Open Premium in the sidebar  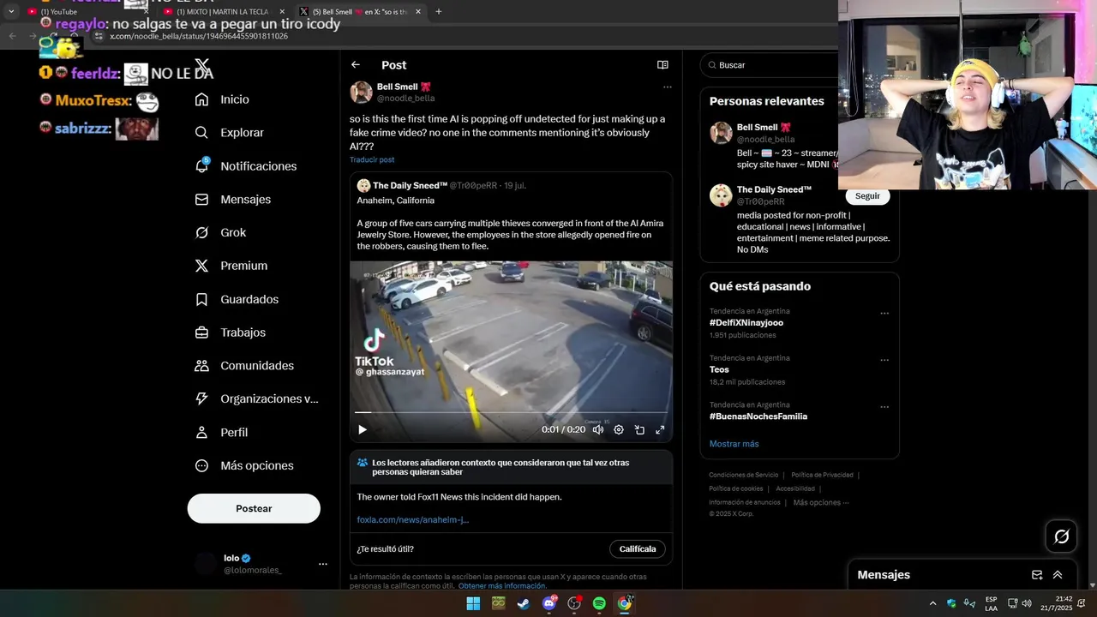click(x=231, y=266)
